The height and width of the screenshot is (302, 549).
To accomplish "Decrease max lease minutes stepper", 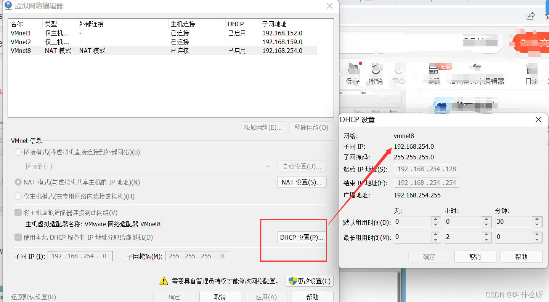I will [x=537, y=240].
